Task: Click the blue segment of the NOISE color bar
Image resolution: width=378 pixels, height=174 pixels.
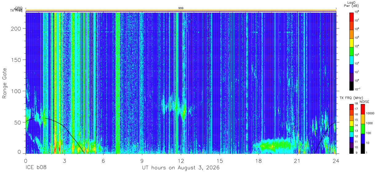Action: coord(363,139)
